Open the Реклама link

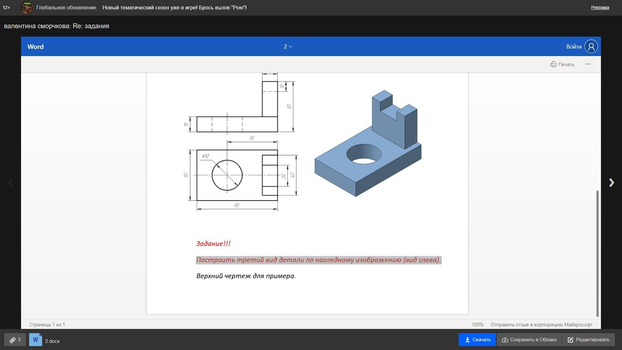[600, 7]
